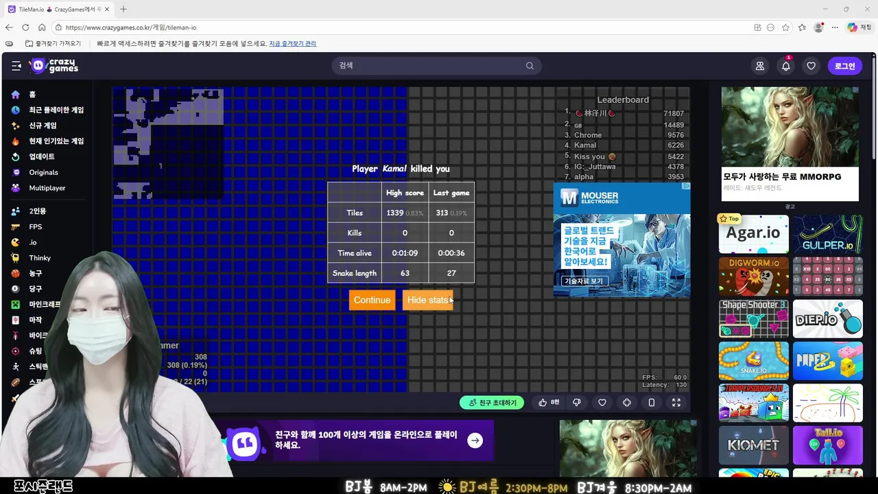This screenshot has width=878, height=494.
Task: Open the SNAKE.IO game thumbnail
Action: click(754, 361)
